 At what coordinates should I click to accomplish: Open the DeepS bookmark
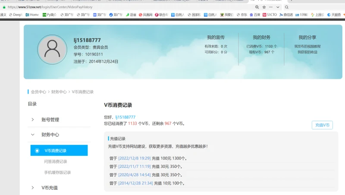coord(16,15)
